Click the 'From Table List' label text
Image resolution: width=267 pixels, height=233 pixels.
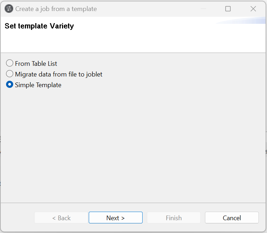36,64
